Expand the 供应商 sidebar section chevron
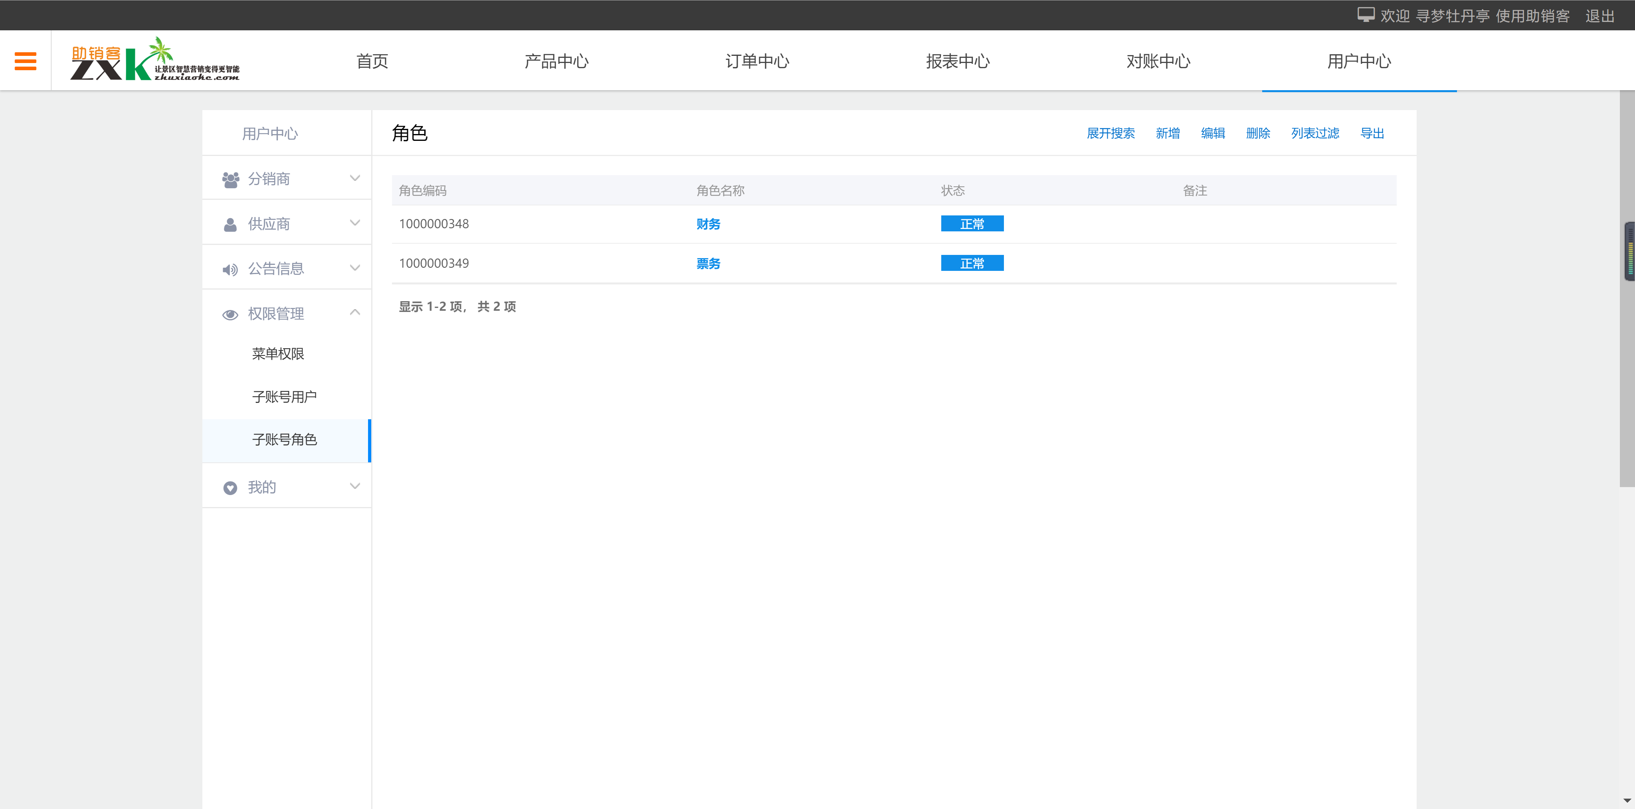The height and width of the screenshot is (809, 1635). (355, 223)
